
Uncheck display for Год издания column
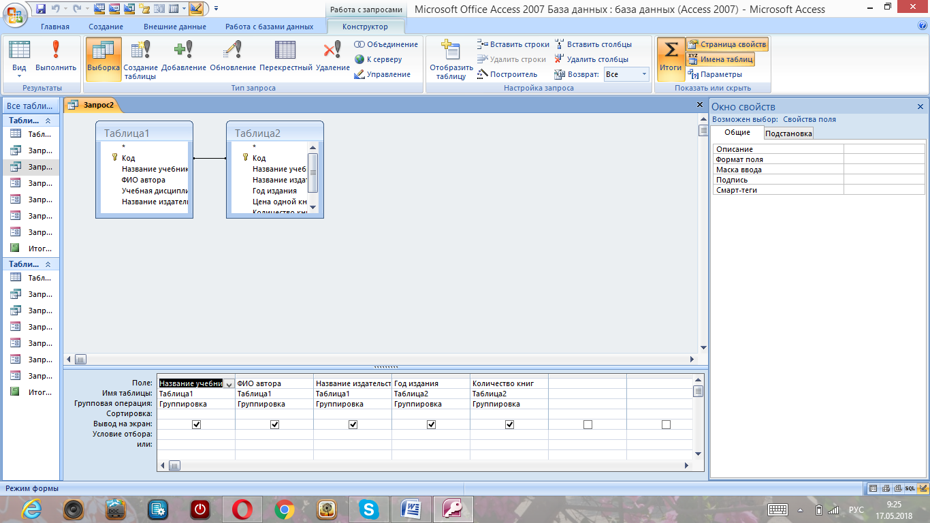432,424
